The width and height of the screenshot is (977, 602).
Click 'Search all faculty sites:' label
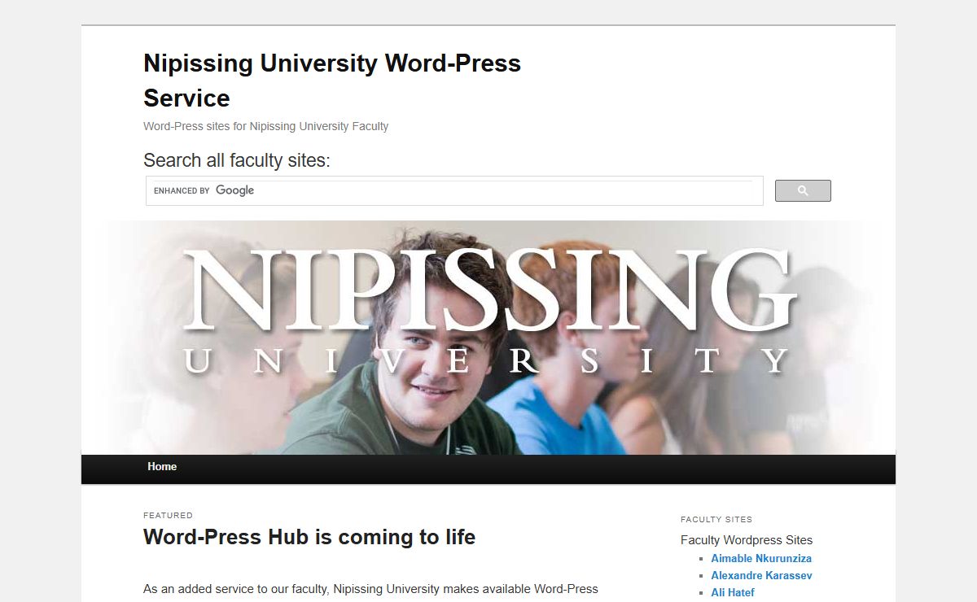point(237,160)
